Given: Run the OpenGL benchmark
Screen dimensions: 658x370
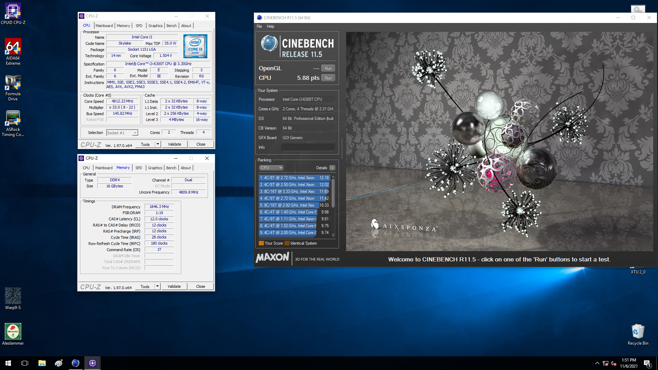Looking at the screenshot, I should pyautogui.click(x=328, y=69).
